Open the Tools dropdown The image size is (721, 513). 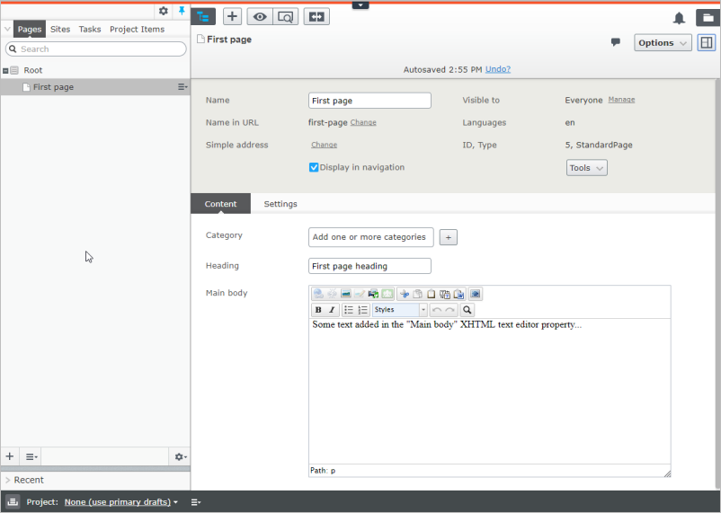(x=586, y=168)
